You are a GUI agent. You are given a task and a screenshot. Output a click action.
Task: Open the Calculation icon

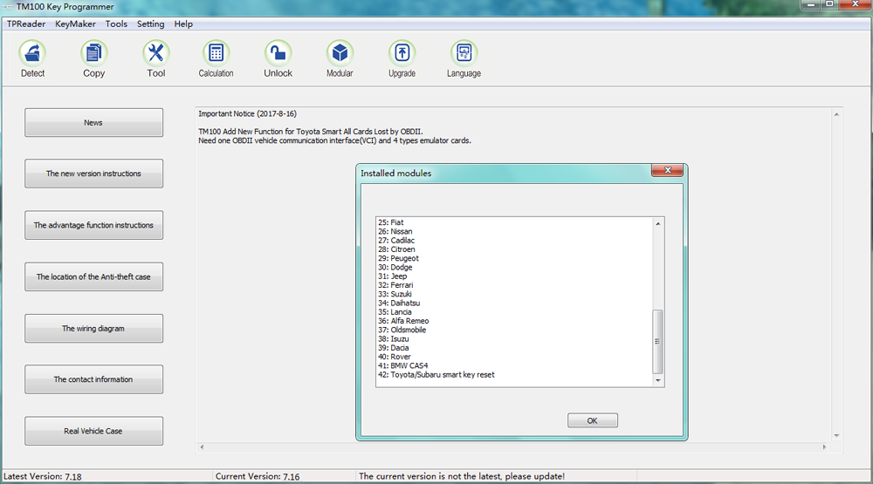tap(216, 58)
